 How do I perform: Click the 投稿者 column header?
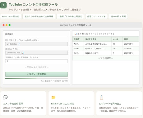[78, 39]
